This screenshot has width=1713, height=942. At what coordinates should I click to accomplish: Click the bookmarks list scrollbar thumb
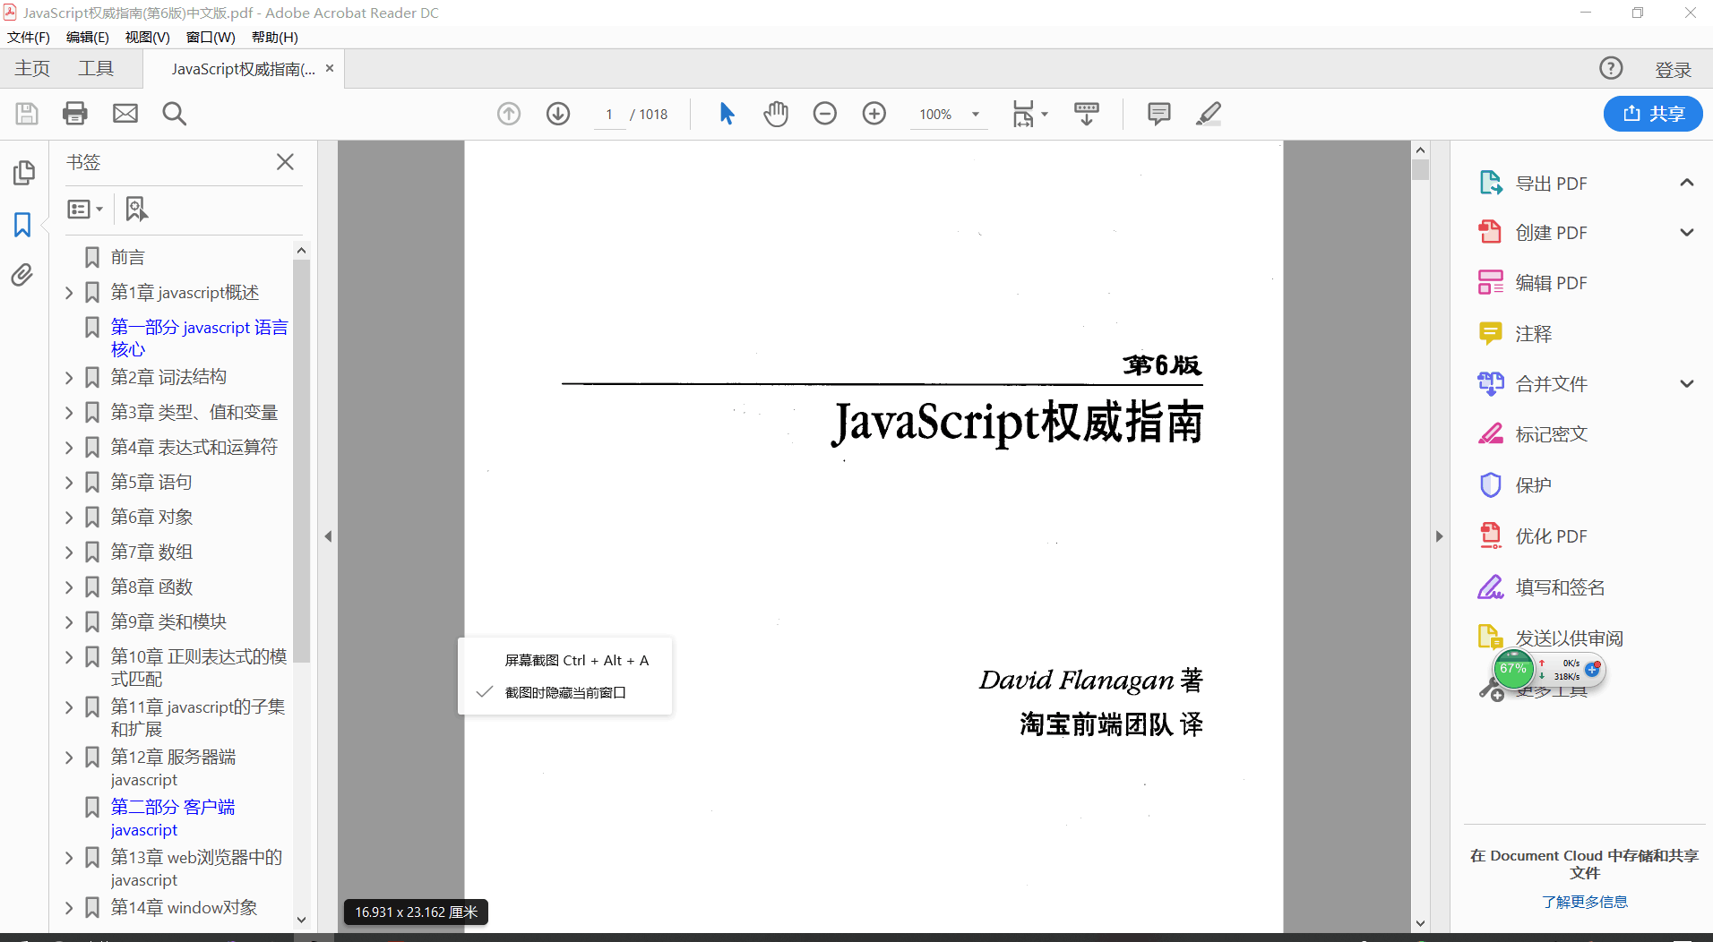click(x=301, y=461)
